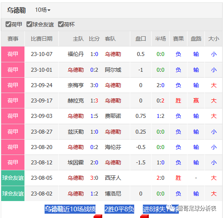Select the 赛事 column header
The width and height of the screenshot is (223, 218).
(13, 39)
